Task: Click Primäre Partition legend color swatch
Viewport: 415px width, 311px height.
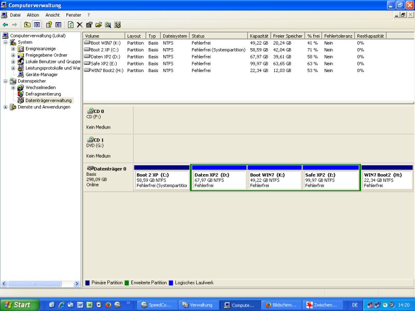Action: pyautogui.click(x=87, y=282)
